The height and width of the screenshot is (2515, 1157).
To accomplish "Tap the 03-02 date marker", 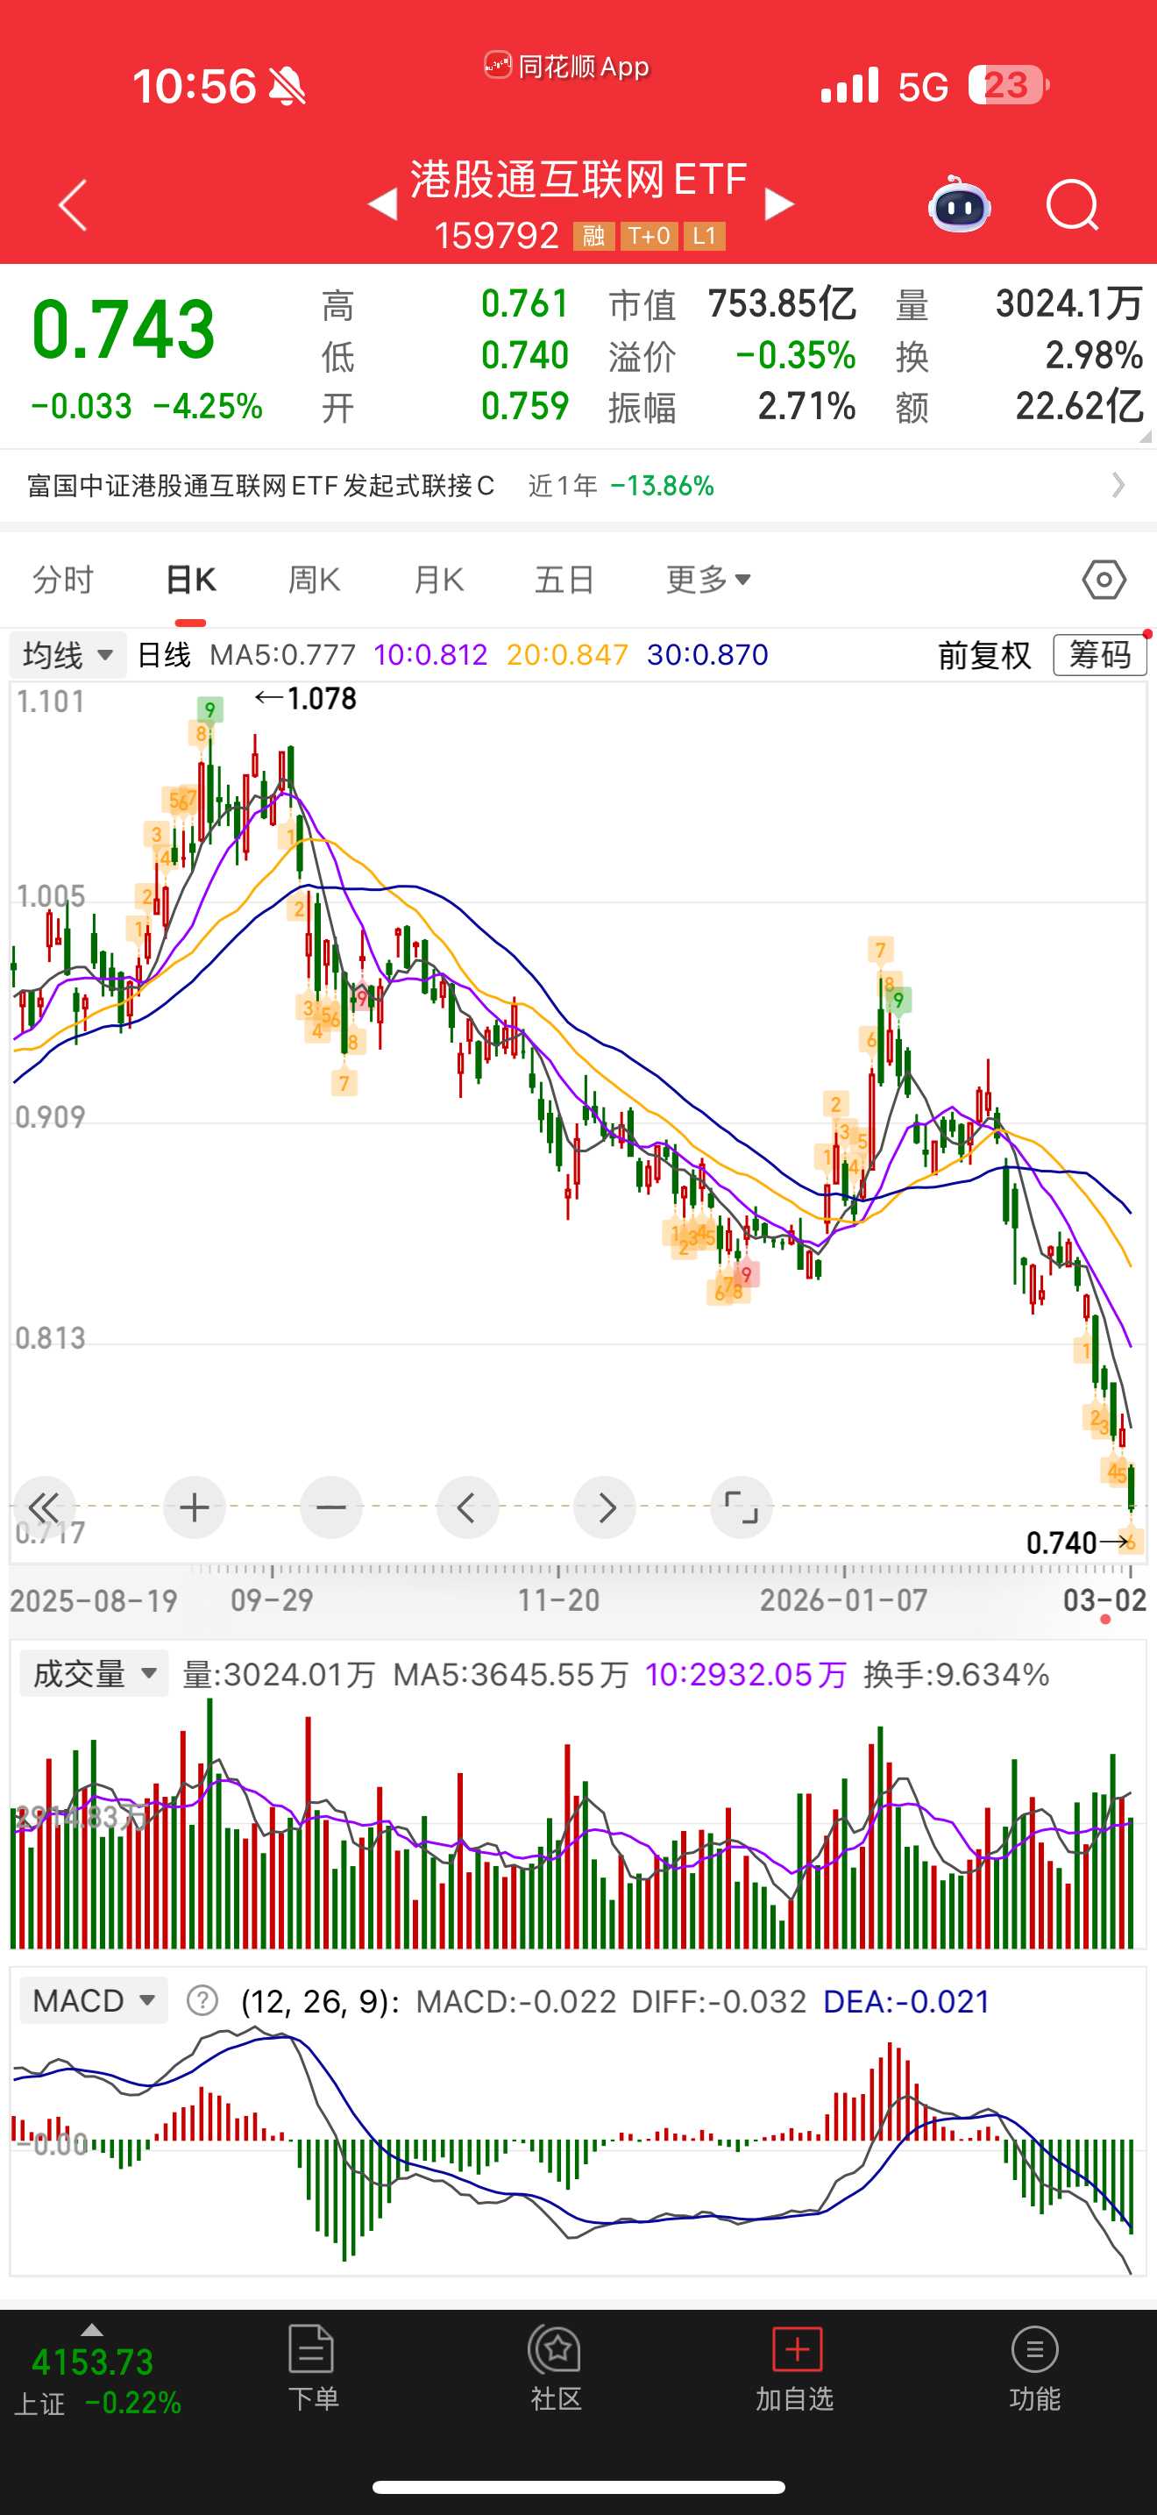I will (x=1104, y=1600).
